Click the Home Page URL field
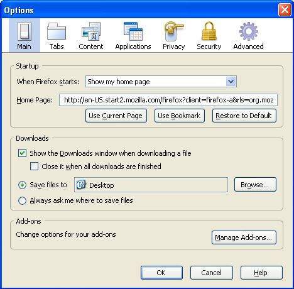 click(168, 100)
